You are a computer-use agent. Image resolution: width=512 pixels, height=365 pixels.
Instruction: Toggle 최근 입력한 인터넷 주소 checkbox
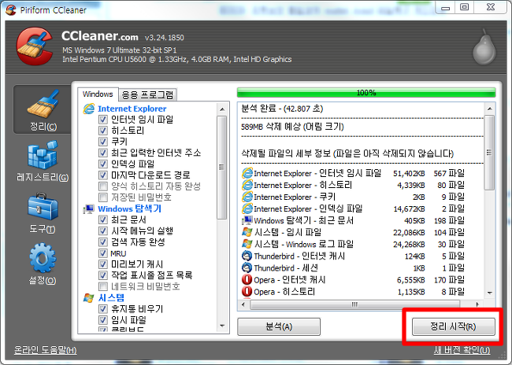(x=103, y=153)
